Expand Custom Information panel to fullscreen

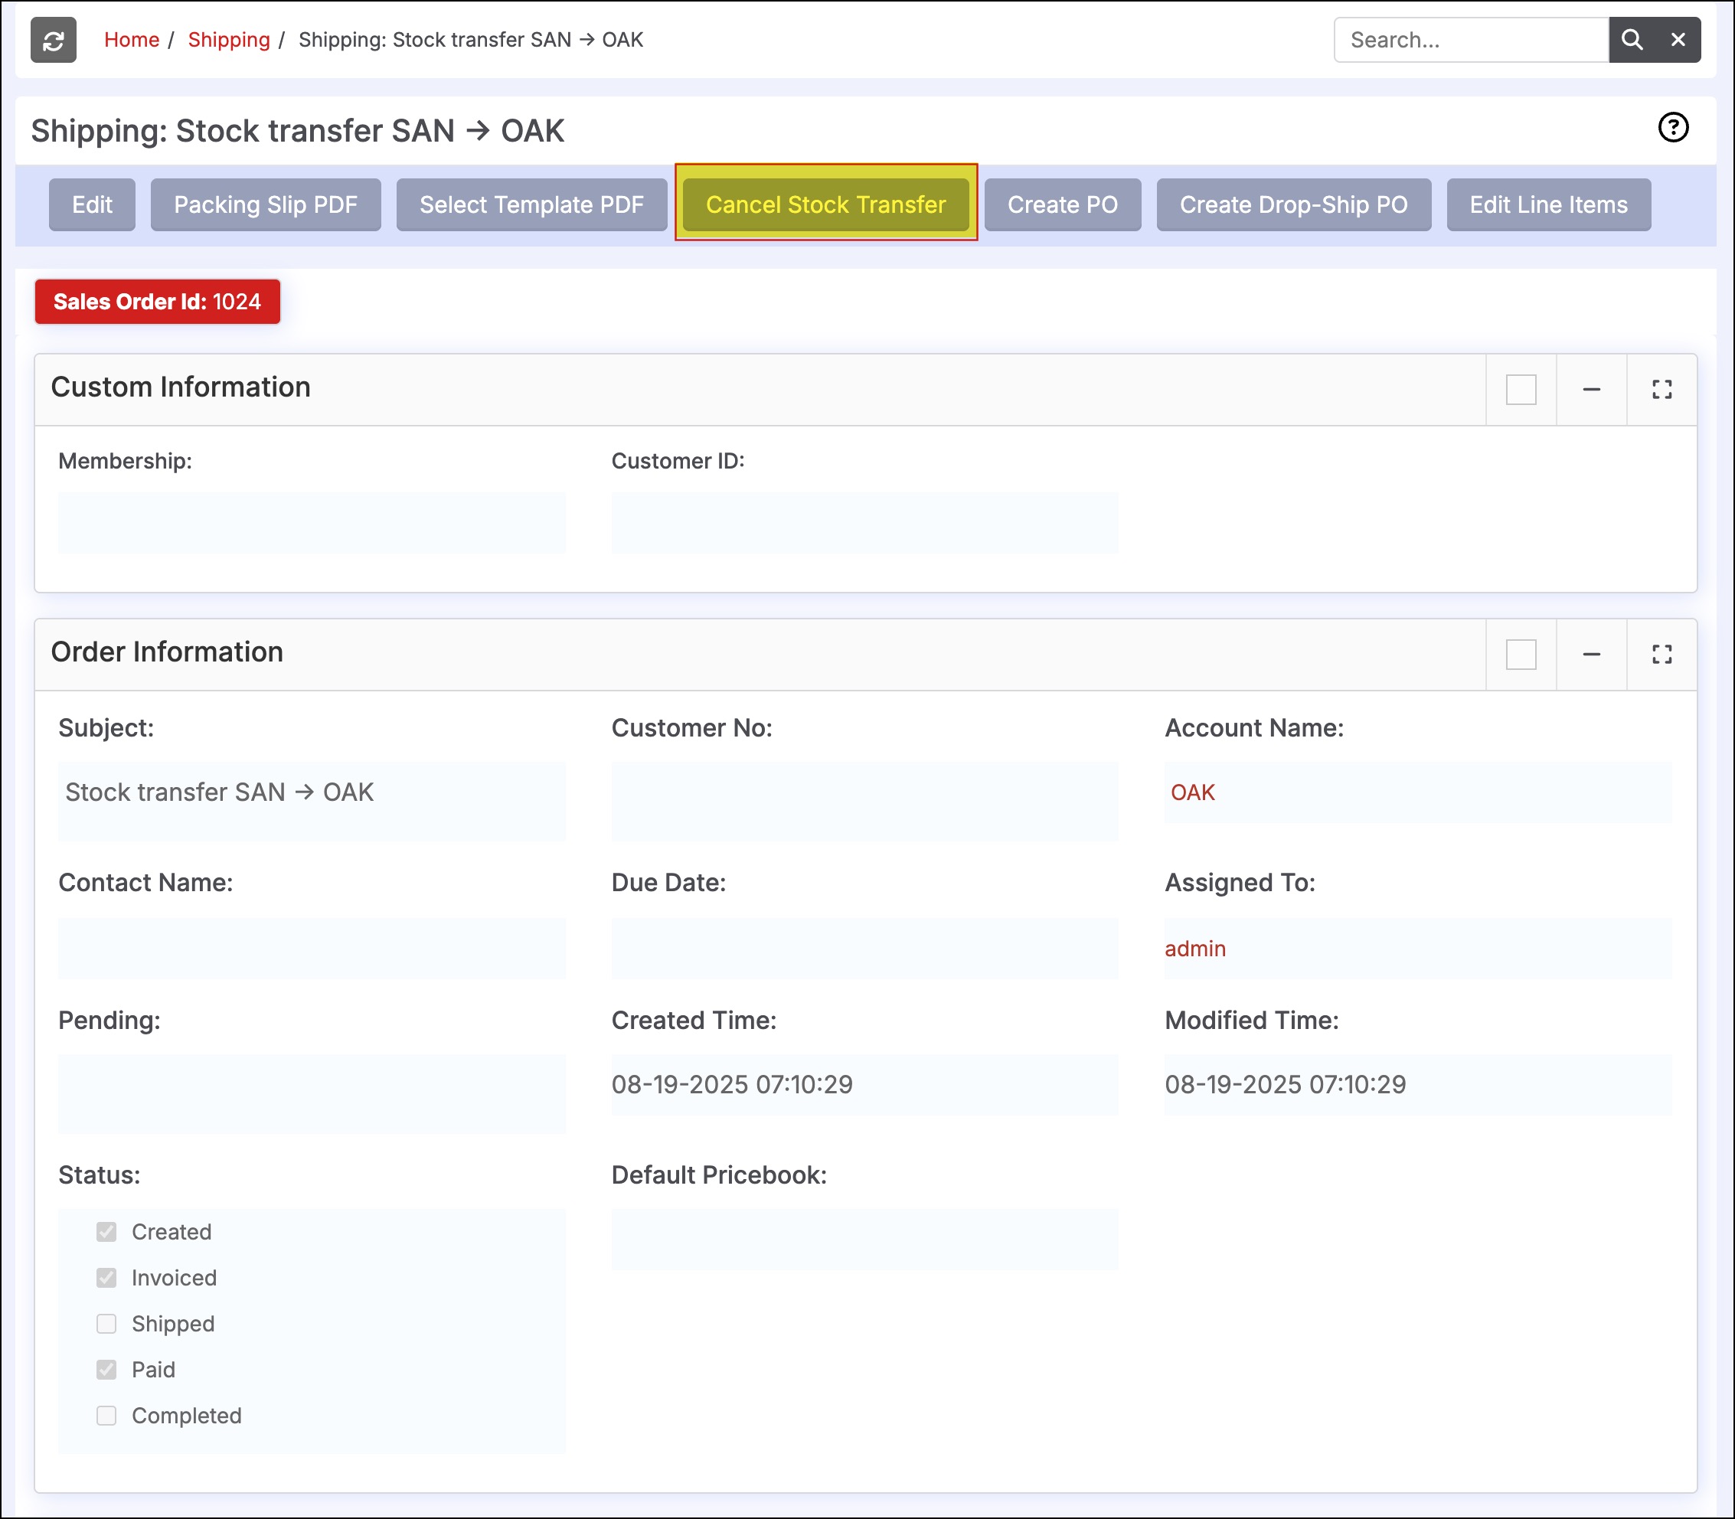point(1662,390)
